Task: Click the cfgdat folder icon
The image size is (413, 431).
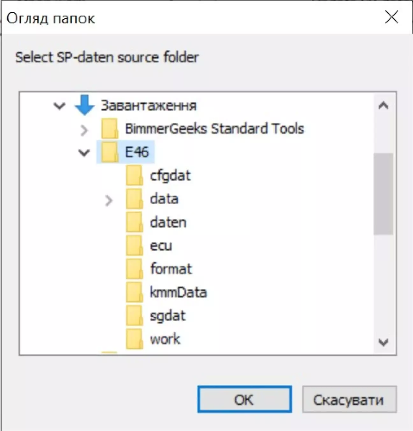Action: click(x=134, y=175)
